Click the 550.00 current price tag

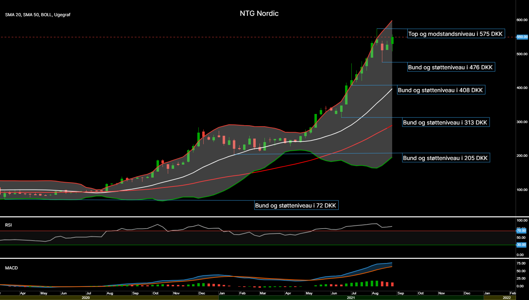click(522, 37)
